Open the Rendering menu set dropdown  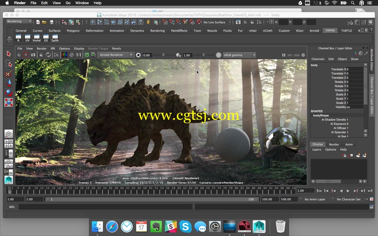pos(19,21)
